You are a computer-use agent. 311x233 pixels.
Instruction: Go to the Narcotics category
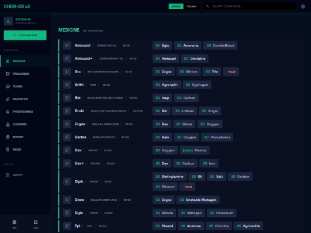(25, 99)
